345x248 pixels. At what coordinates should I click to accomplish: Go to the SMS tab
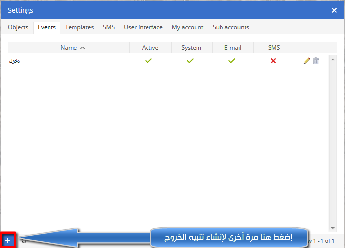109,27
